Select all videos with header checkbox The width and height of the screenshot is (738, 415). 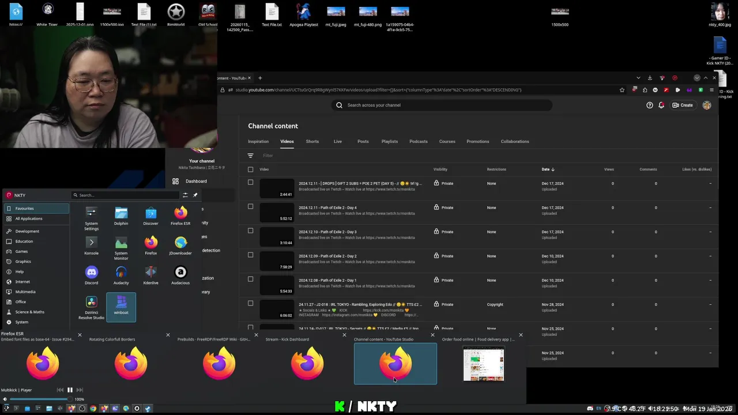pos(250,169)
